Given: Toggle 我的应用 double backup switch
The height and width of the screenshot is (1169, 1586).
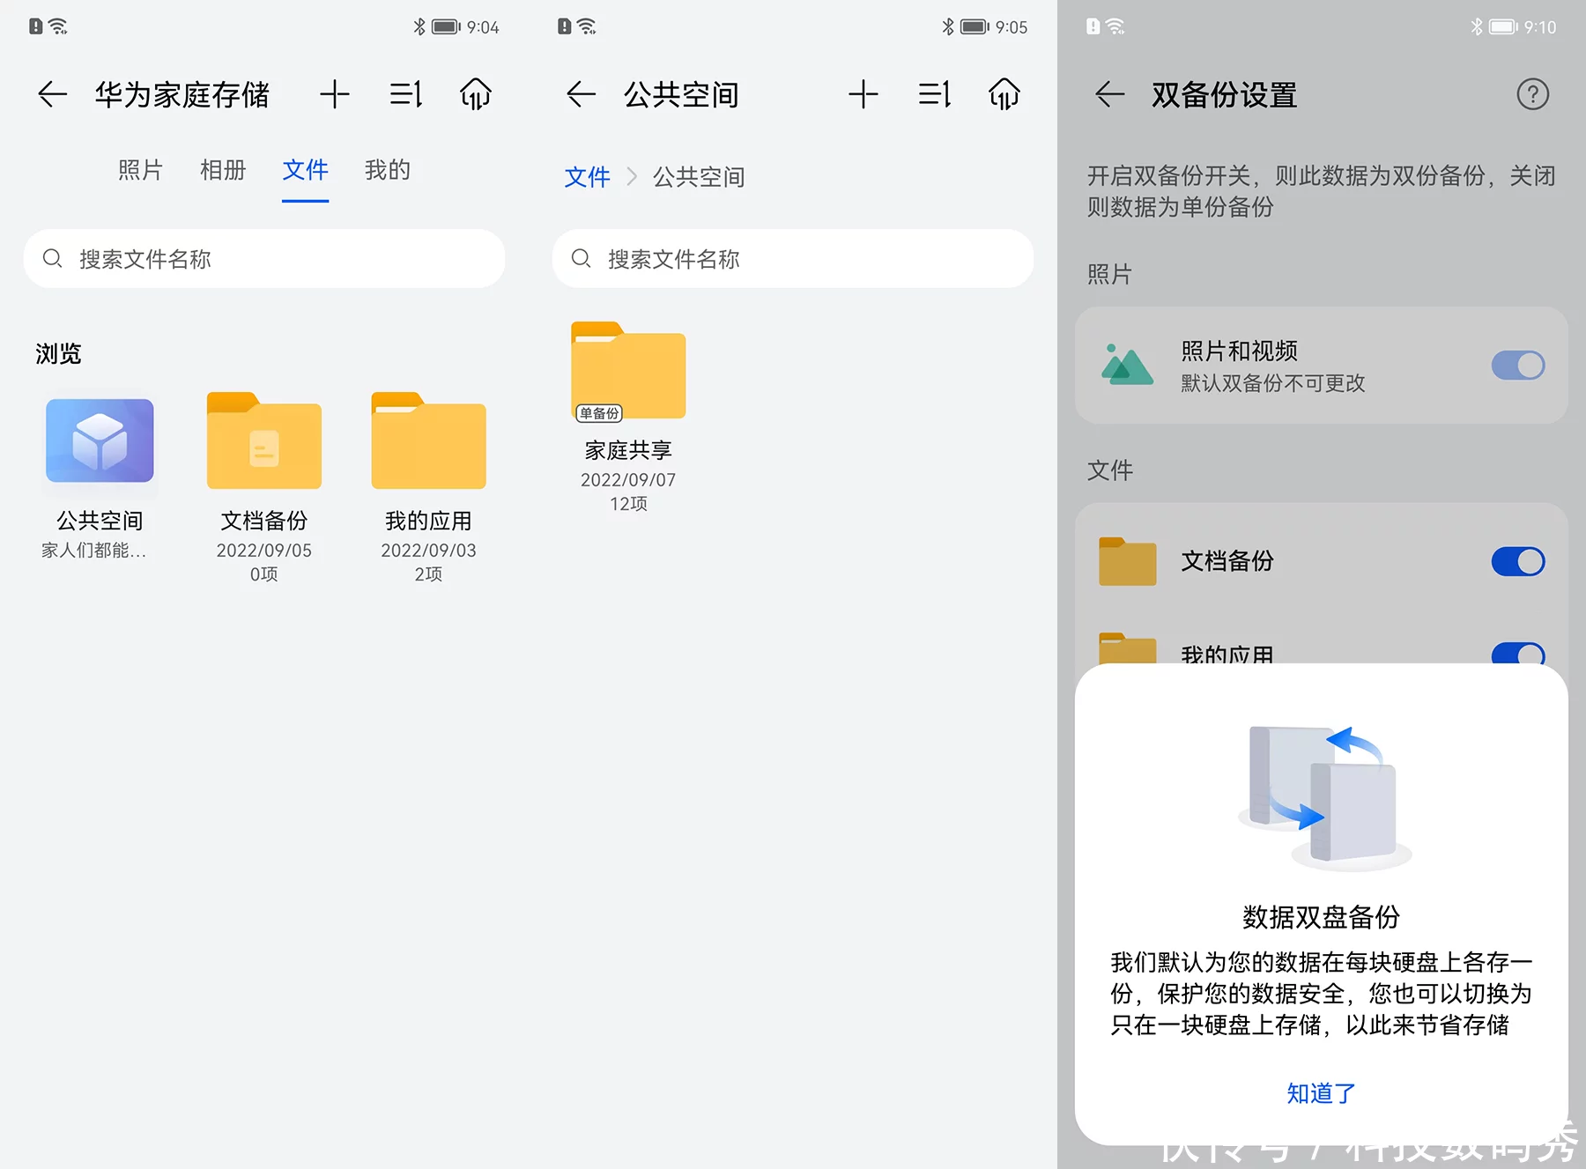Looking at the screenshot, I should click(x=1518, y=653).
